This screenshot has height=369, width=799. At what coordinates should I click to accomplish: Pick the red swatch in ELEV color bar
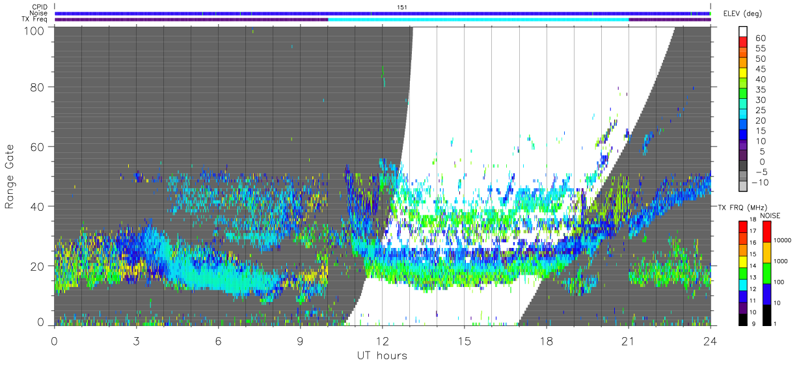pos(744,42)
